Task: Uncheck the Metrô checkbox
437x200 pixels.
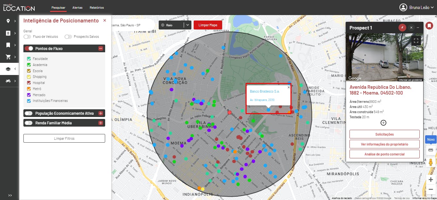Action: pyautogui.click(x=29, y=89)
